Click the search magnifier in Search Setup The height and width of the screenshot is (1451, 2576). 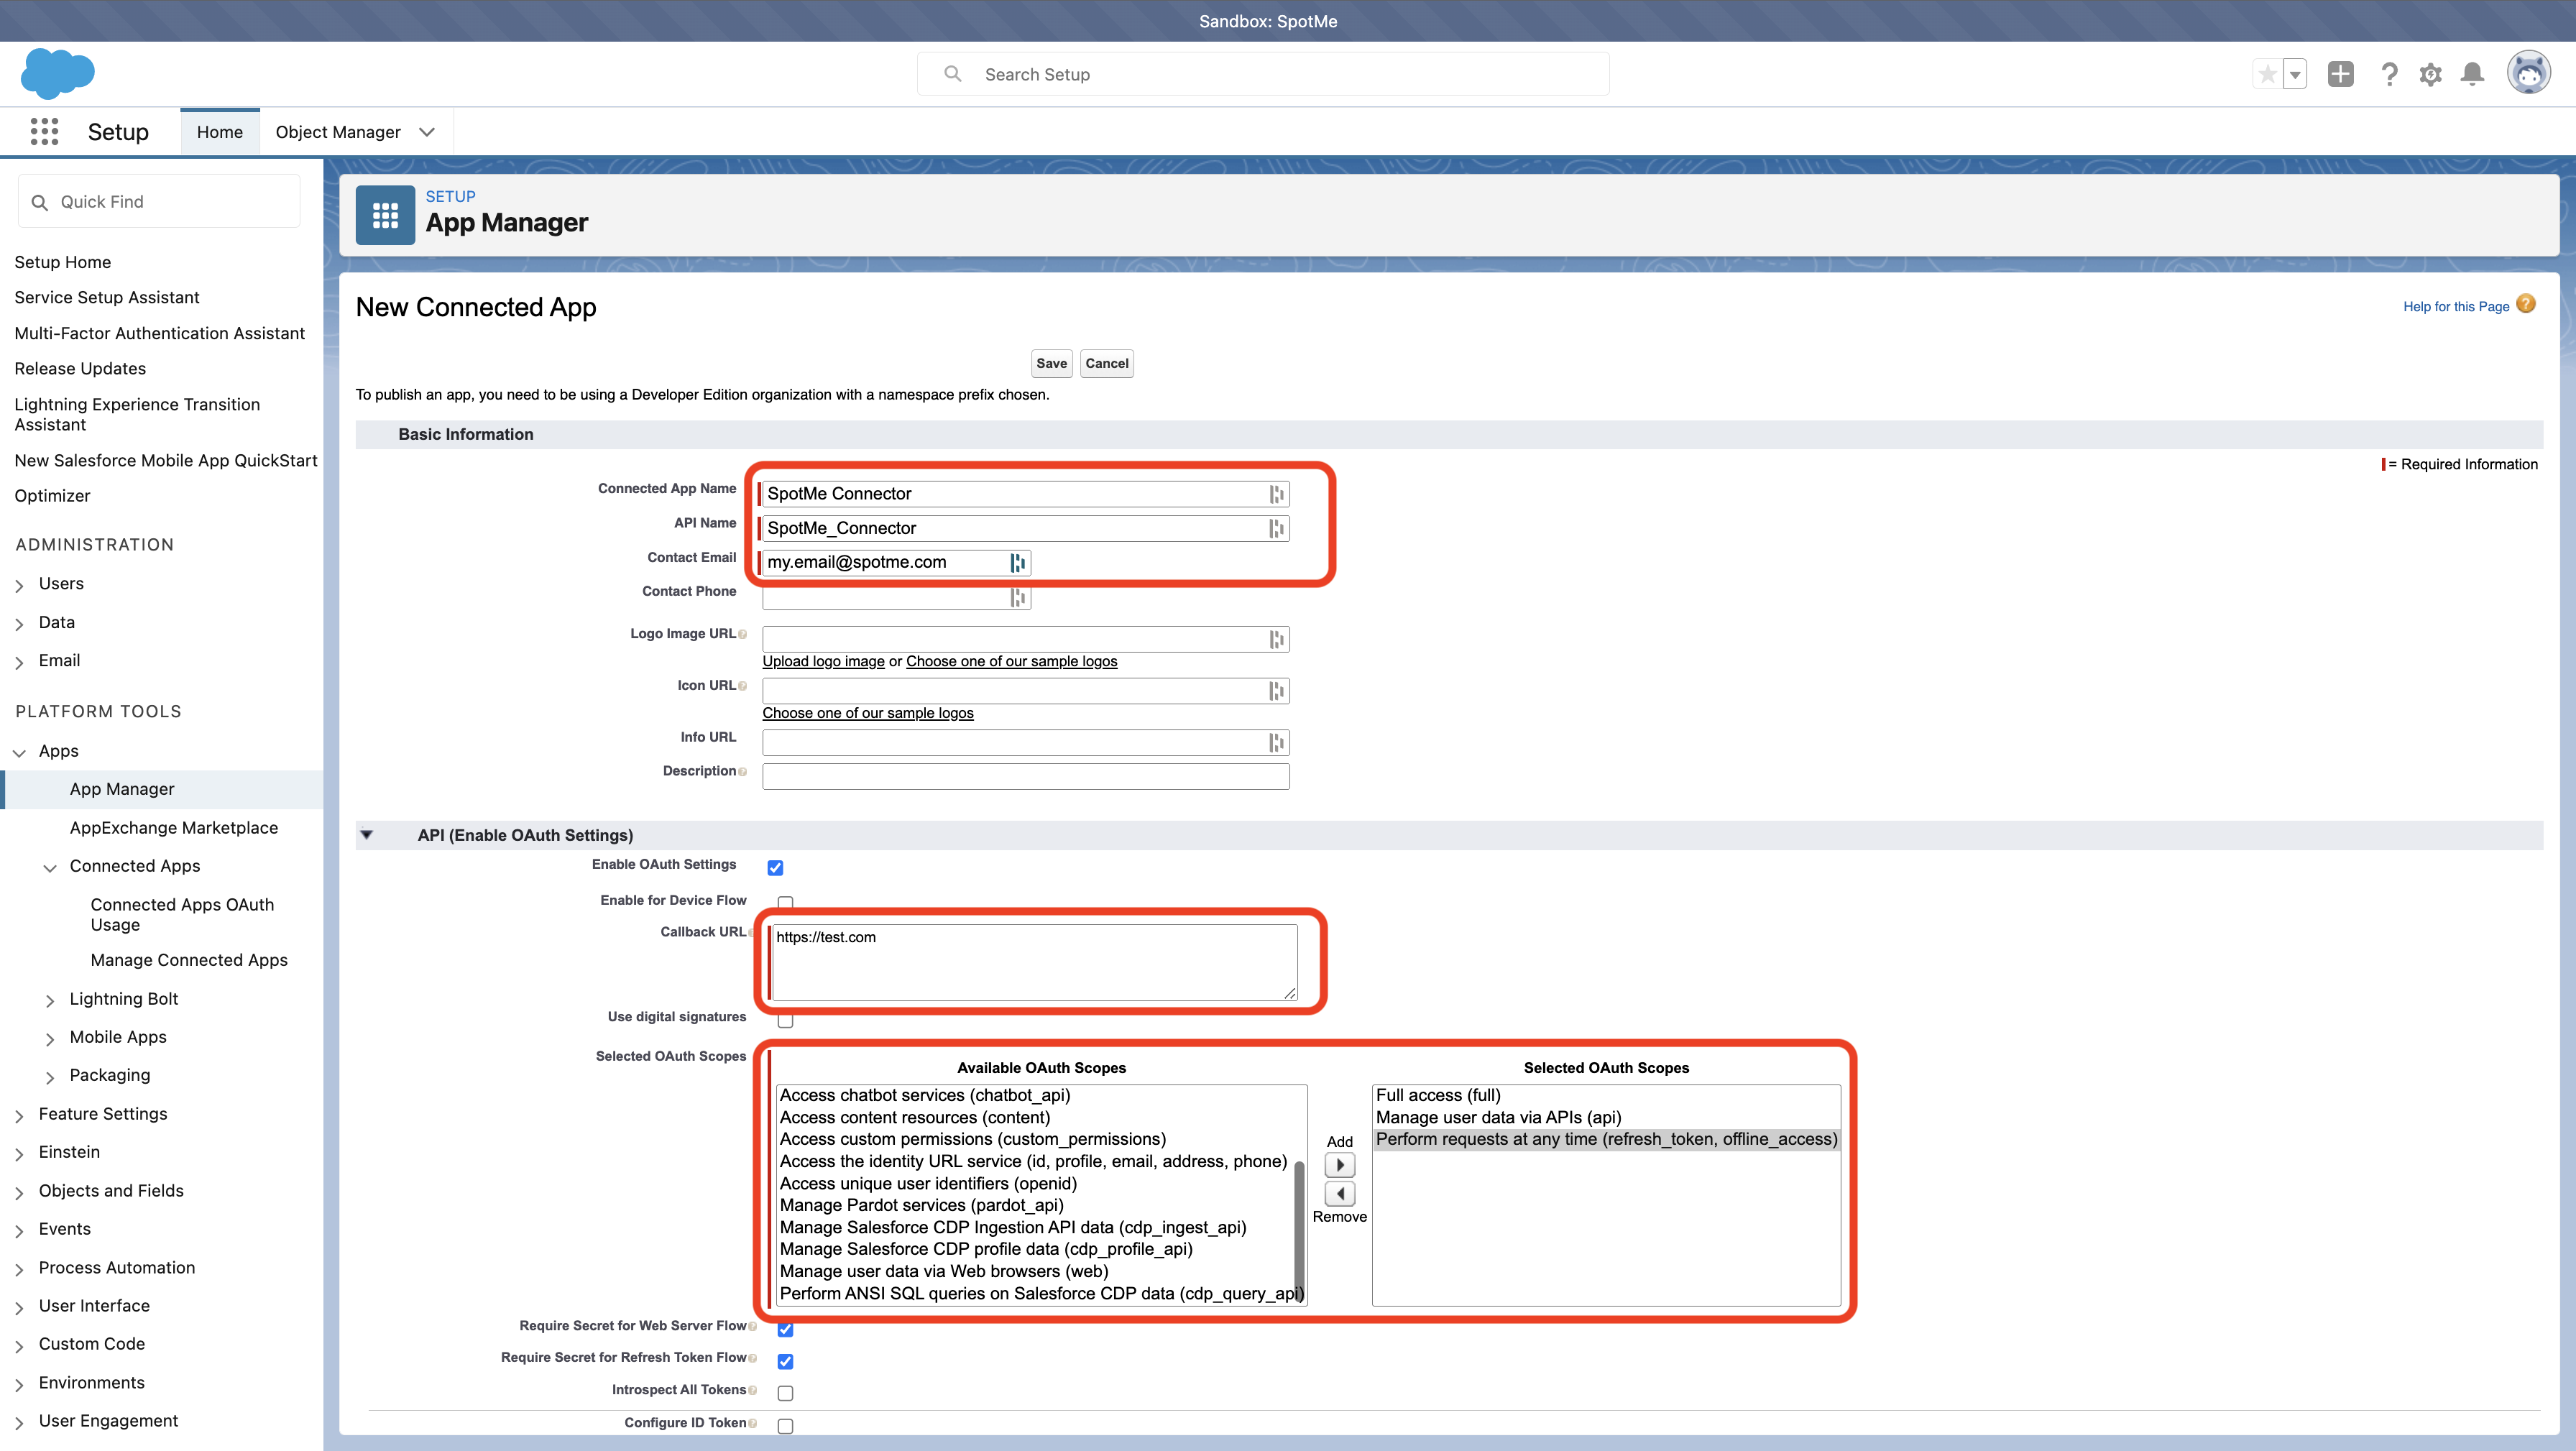pos(953,74)
